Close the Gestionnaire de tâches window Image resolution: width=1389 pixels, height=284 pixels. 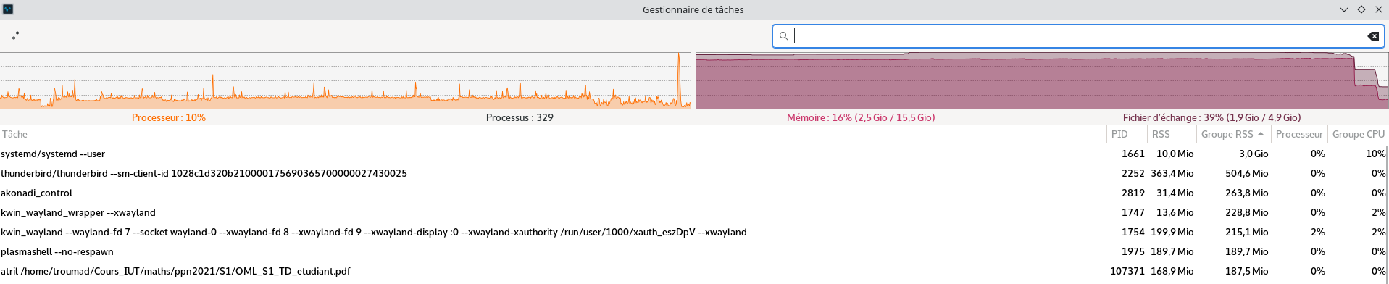coord(1378,9)
